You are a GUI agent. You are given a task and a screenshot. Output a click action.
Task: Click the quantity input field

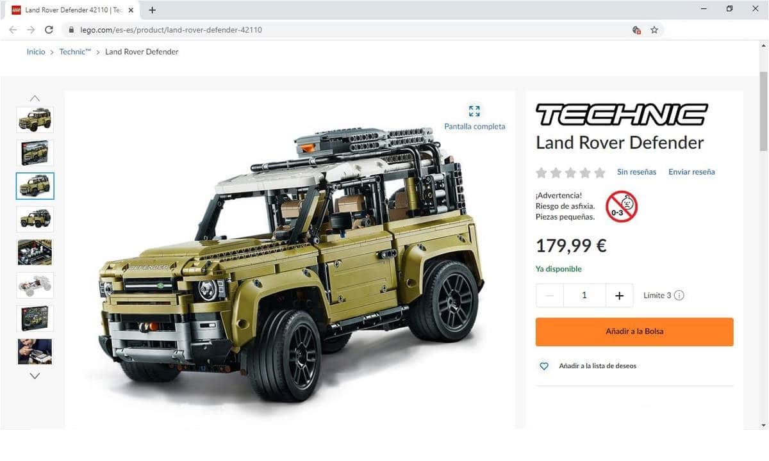tap(584, 296)
